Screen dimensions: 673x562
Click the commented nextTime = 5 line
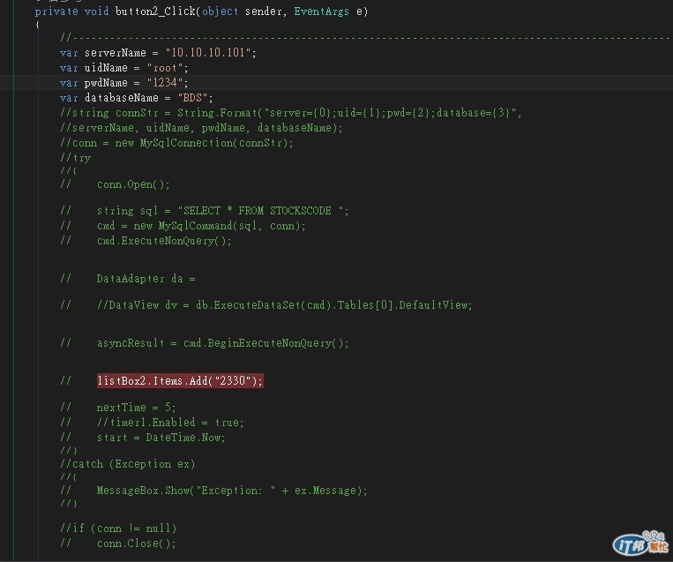[x=117, y=408]
